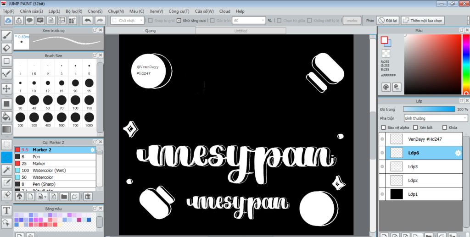This screenshot has height=237, width=470.
Task: Click the Undo arrow button
Action: (x=88, y=20)
